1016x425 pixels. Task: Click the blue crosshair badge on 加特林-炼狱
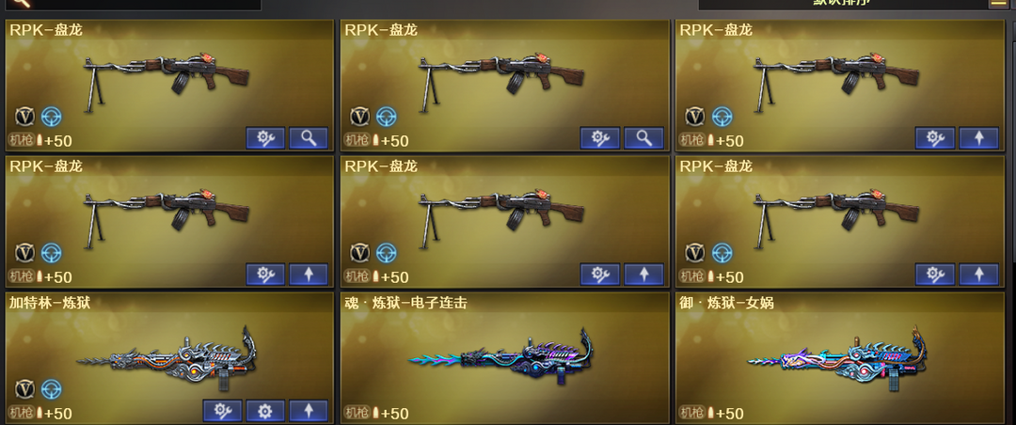coord(51,388)
